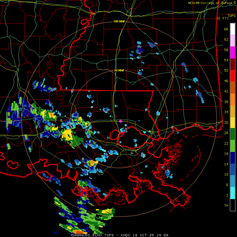
Task: Click the 58 legend value
Action: tap(226, 50)
